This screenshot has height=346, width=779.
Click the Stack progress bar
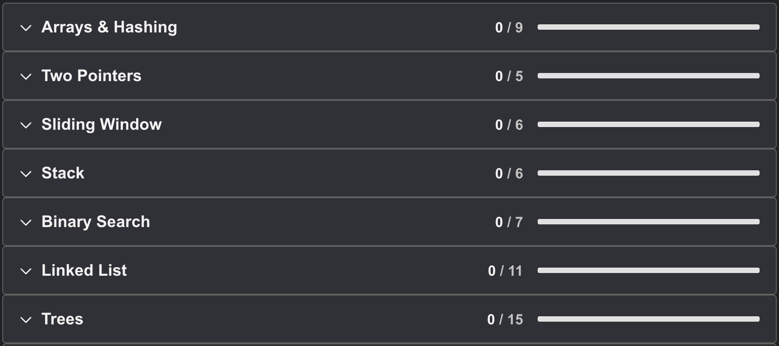[x=648, y=173]
